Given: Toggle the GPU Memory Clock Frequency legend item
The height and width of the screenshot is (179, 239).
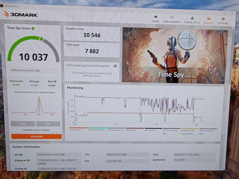Looking at the screenshot, I should (x=190, y=131).
